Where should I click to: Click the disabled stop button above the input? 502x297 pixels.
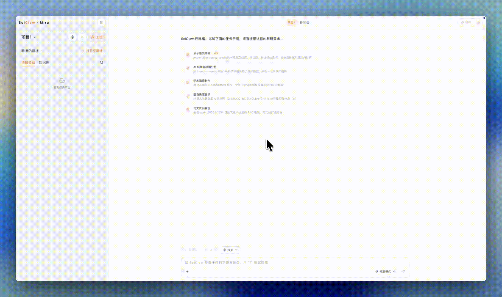(x=210, y=250)
